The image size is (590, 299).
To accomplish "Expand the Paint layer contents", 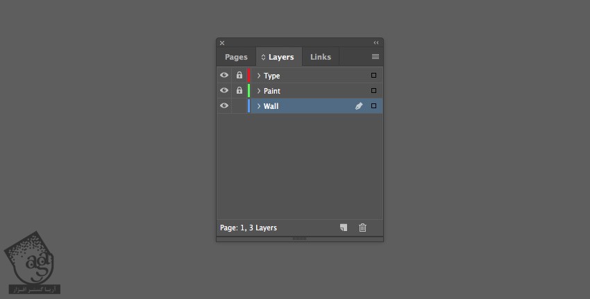I will tap(259, 91).
